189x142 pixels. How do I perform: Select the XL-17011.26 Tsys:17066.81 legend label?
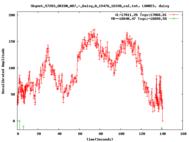coord(141,15)
